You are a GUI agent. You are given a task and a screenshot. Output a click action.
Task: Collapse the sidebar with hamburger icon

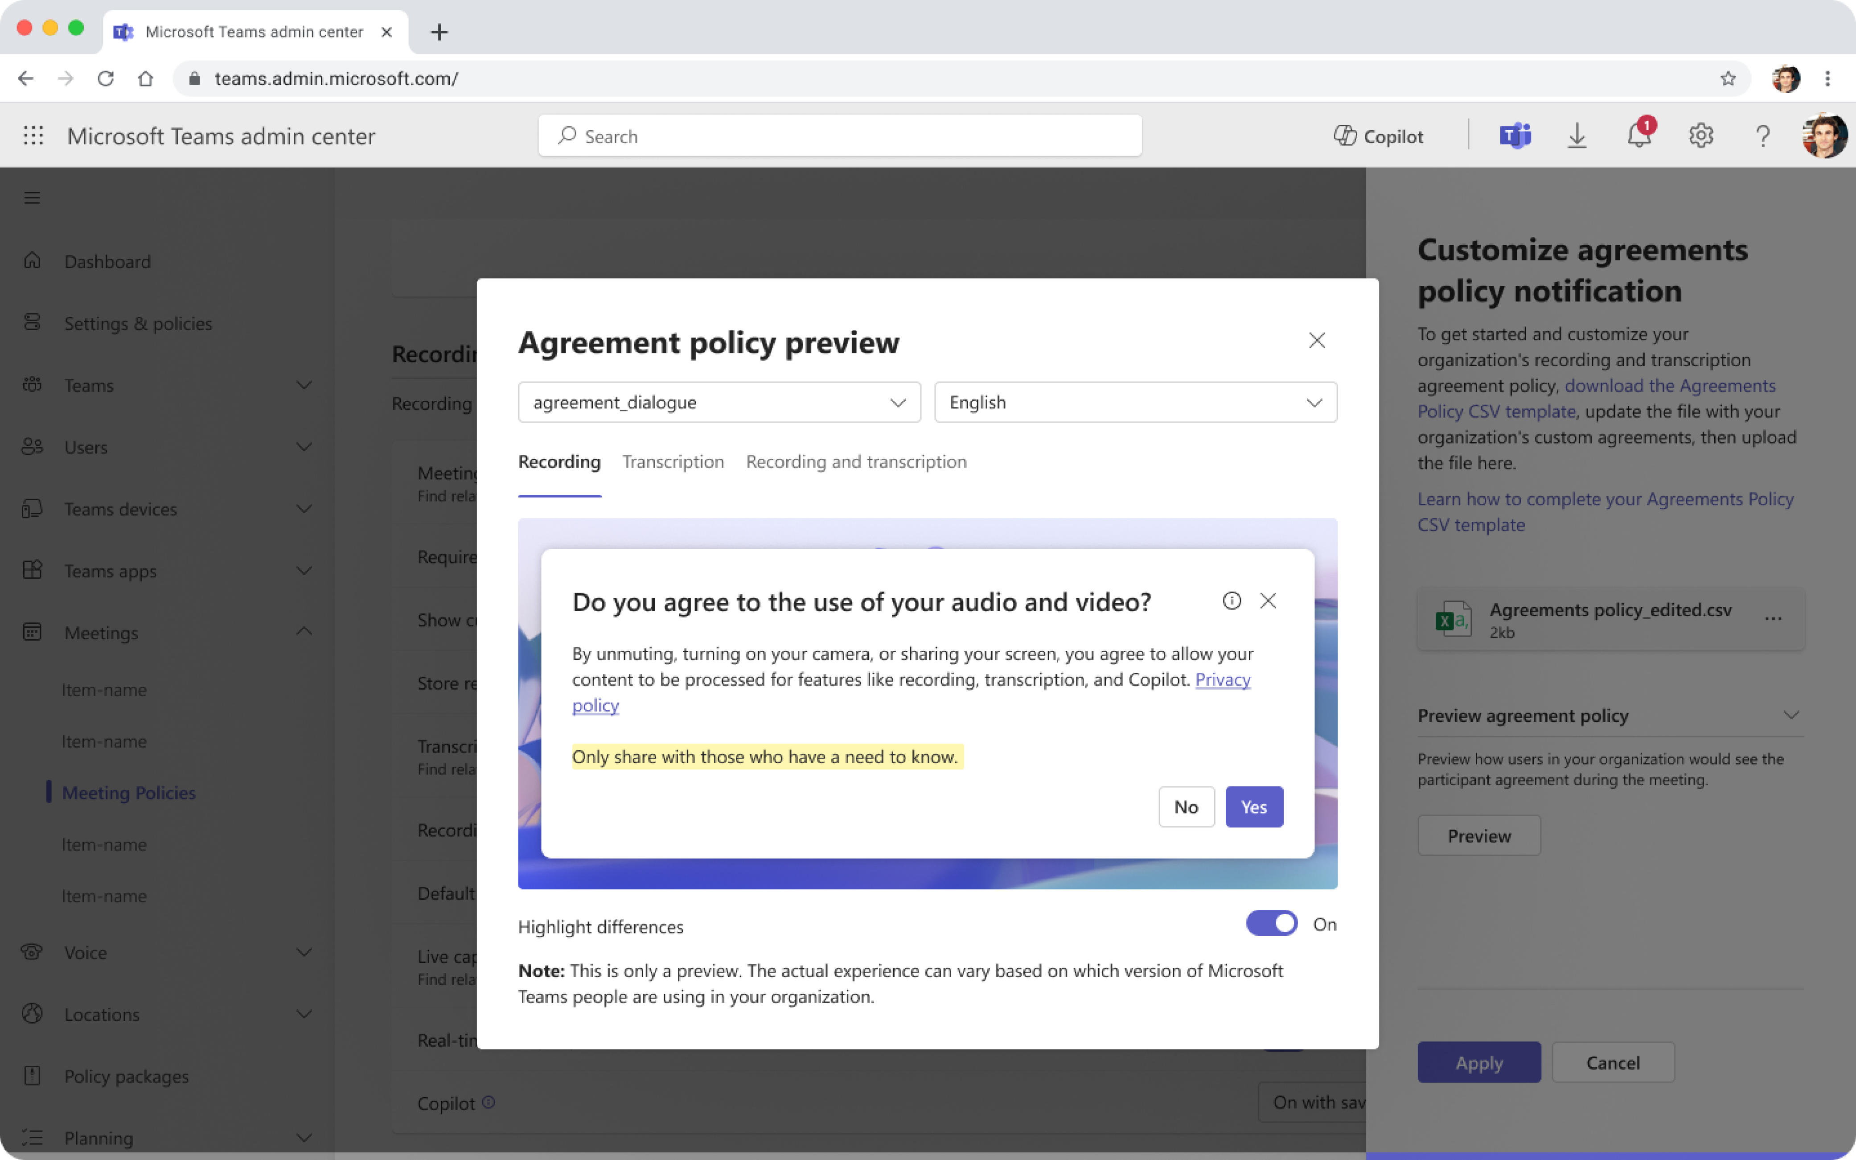(32, 198)
